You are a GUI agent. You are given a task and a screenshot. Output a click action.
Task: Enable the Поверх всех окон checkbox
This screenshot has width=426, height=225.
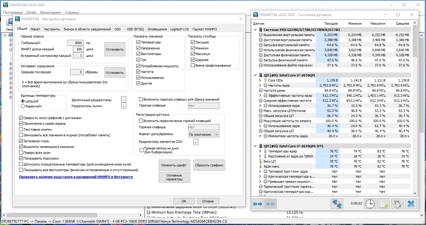(21, 153)
